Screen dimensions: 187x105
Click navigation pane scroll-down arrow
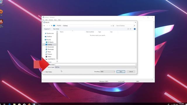point(57,62)
